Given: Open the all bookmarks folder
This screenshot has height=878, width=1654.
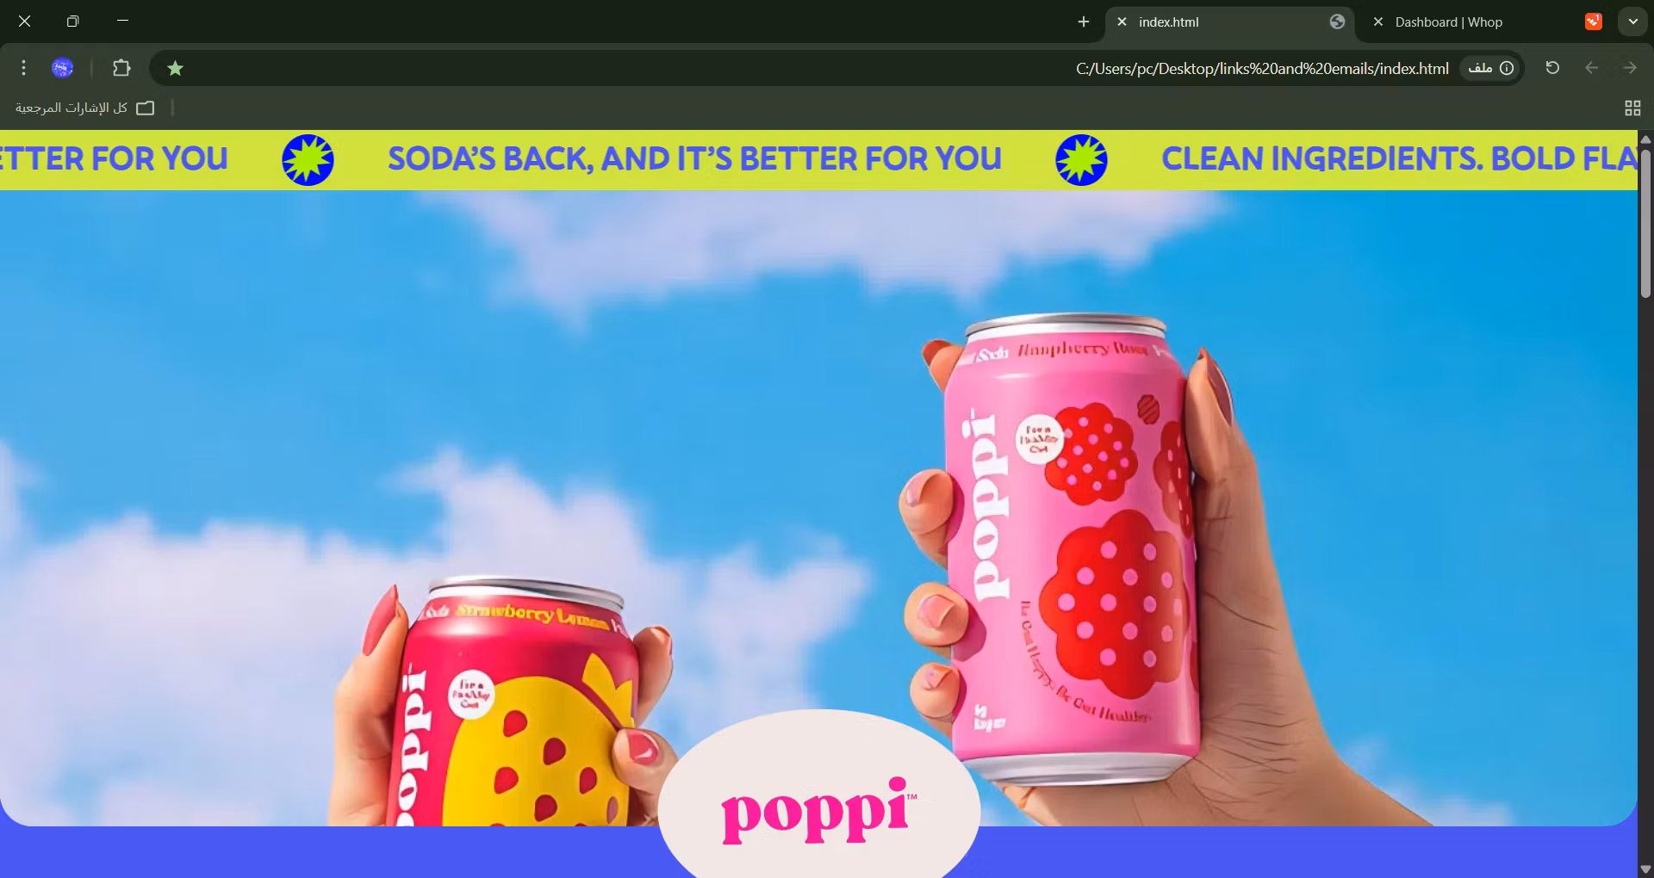Looking at the screenshot, I should [x=84, y=108].
